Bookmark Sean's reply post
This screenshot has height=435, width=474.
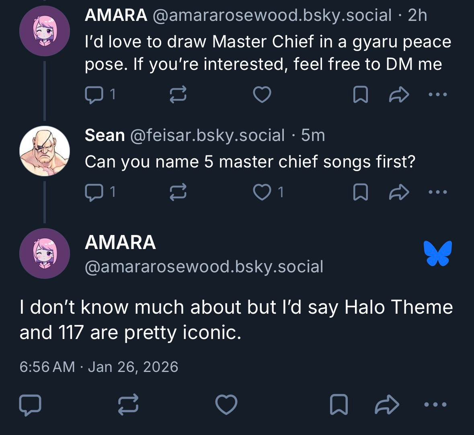coord(360,192)
